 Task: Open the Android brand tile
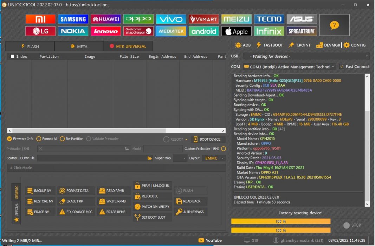203,31
